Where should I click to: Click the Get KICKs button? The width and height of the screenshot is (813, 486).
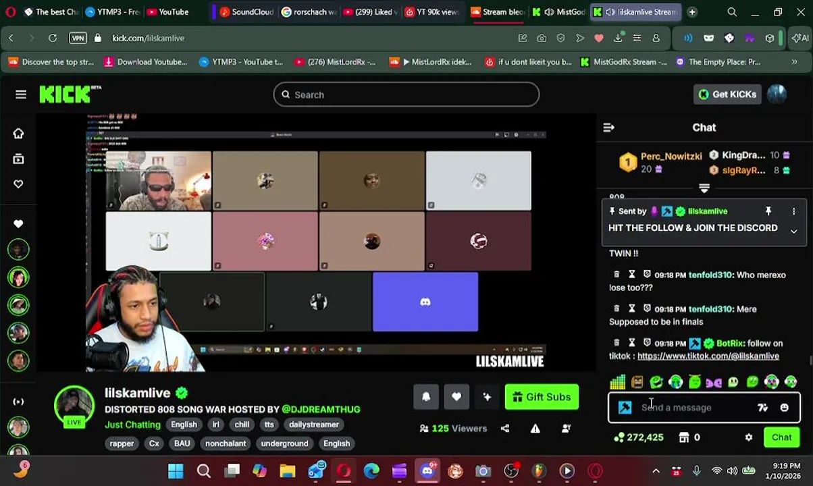pyautogui.click(x=727, y=94)
